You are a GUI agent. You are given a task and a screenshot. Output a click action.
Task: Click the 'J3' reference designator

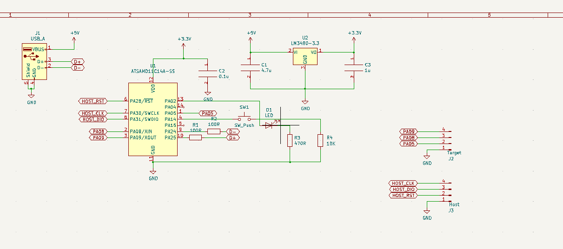pyautogui.click(x=451, y=210)
